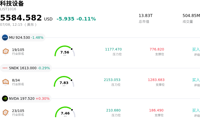The width and height of the screenshot is (200, 122).
Task: Open the SNDK 1613.000 ticker chip
Action: tap(26, 68)
